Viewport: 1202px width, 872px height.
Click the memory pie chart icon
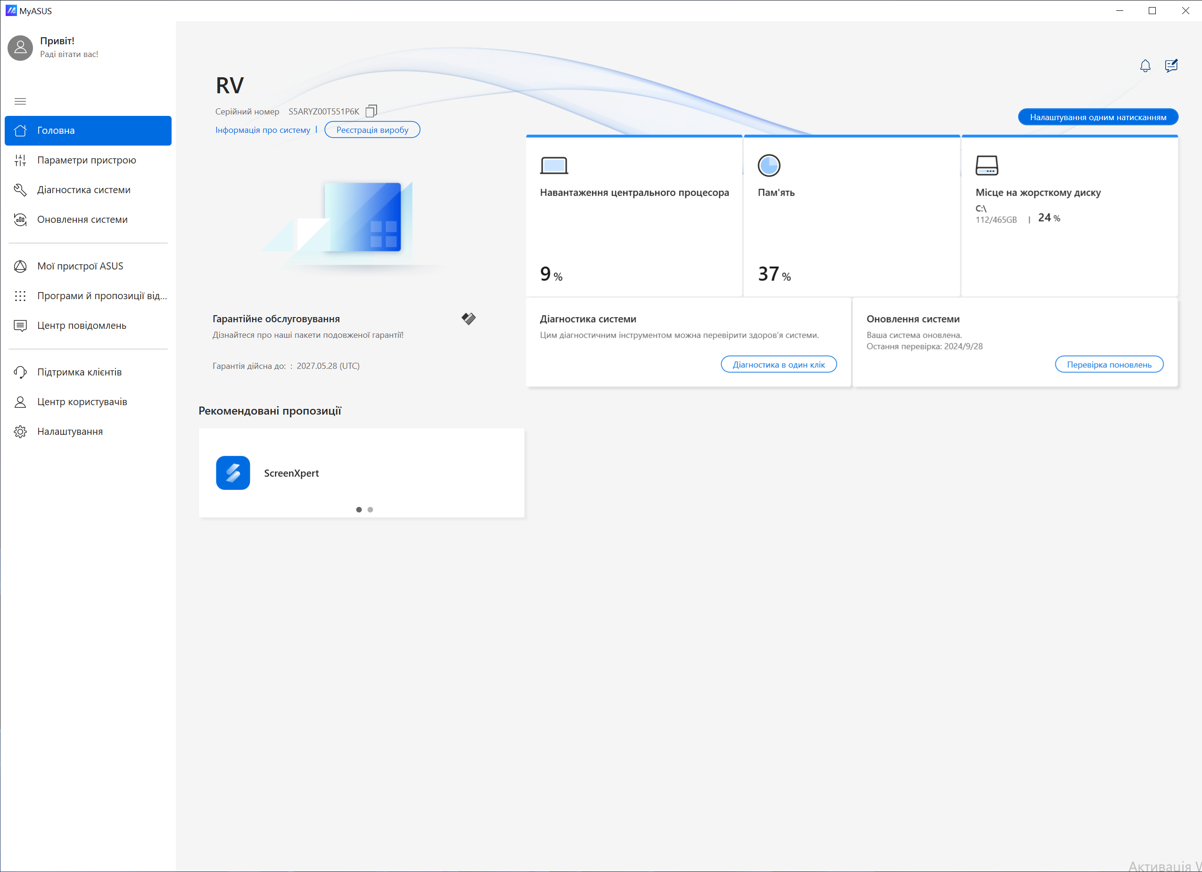coord(768,165)
